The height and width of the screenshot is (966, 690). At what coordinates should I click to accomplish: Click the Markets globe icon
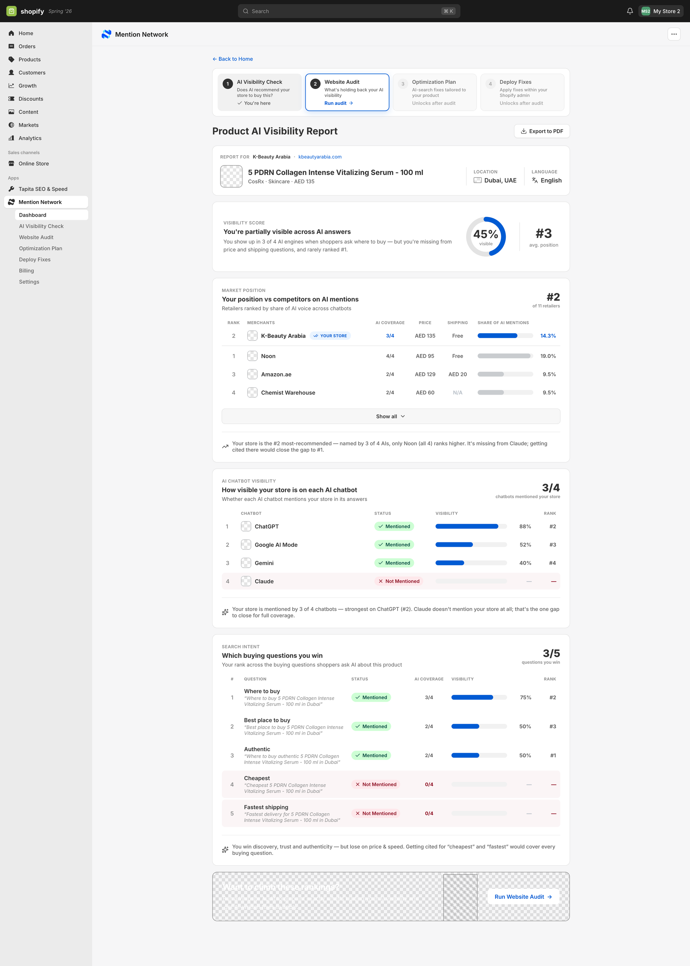(x=11, y=125)
